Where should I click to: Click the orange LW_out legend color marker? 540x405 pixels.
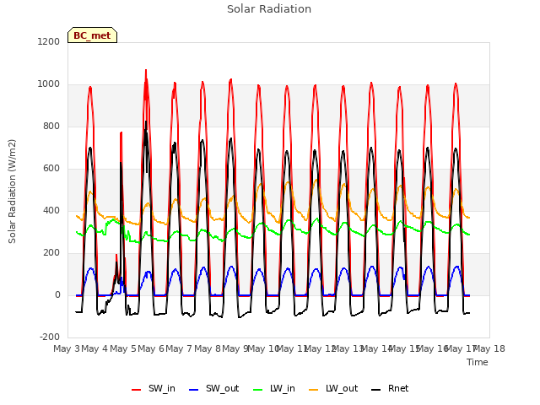pos(314,390)
